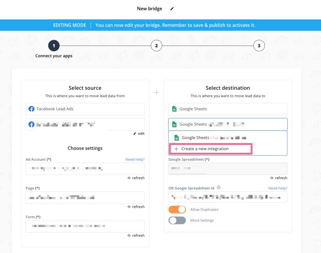Refresh the Ad Account list
Viewport: 321px width, 253px height.
pyautogui.click(x=136, y=178)
